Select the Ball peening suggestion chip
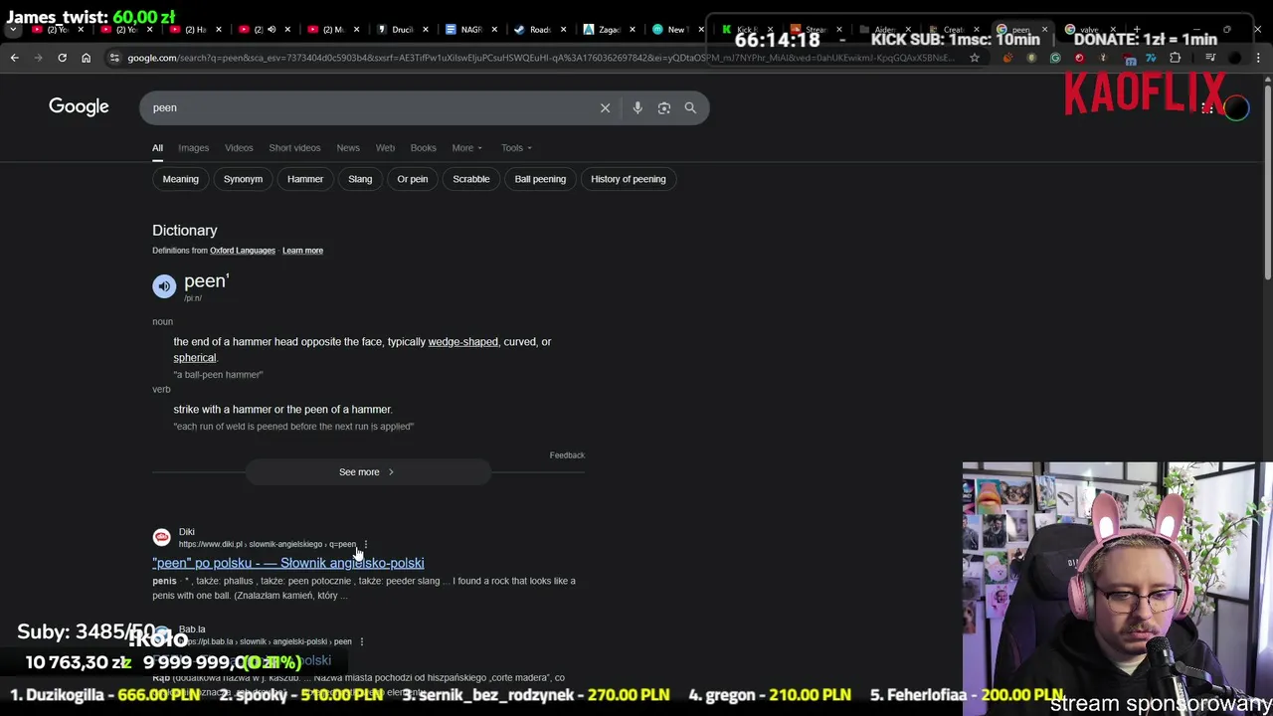1273x716 pixels. [x=540, y=179]
